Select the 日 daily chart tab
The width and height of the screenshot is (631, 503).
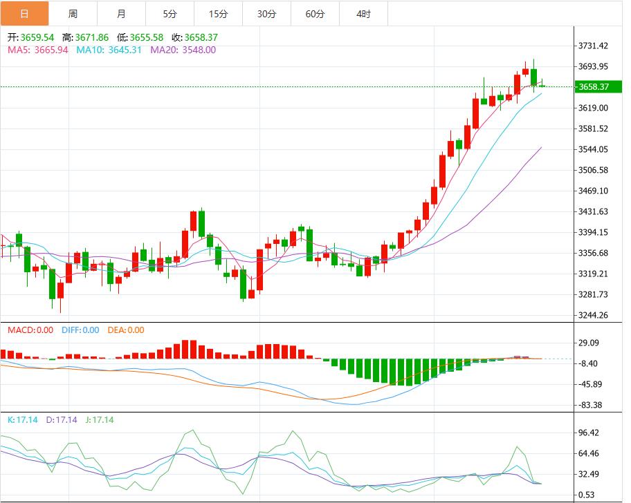[x=24, y=14]
